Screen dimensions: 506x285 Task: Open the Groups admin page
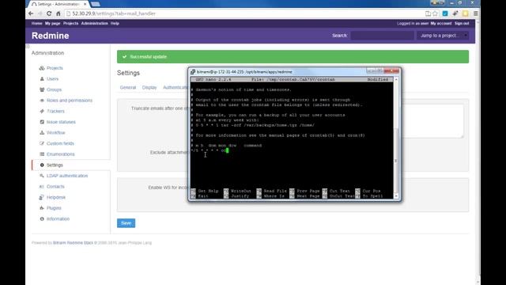(54, 89)
